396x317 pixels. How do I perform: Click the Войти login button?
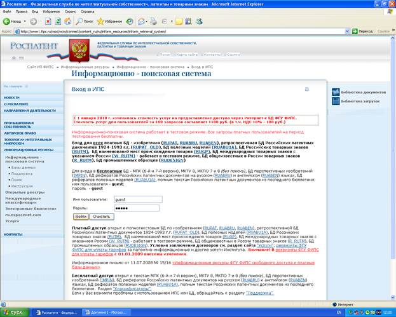coord(81,217)
